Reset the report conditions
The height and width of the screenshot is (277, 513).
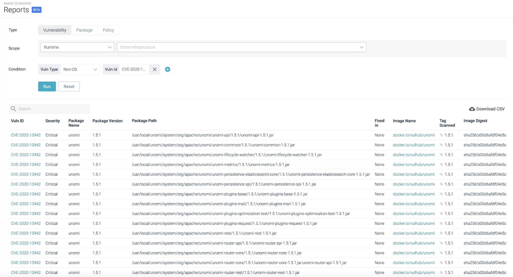point(69,87)
